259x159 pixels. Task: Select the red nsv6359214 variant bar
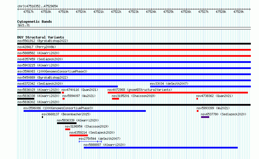click(x=79, y=135)
